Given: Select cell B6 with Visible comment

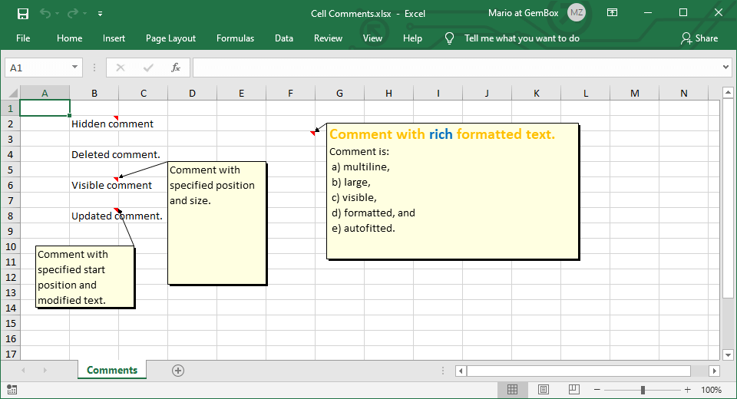Looking at the screenshot, I should click(x=94, y=185).
